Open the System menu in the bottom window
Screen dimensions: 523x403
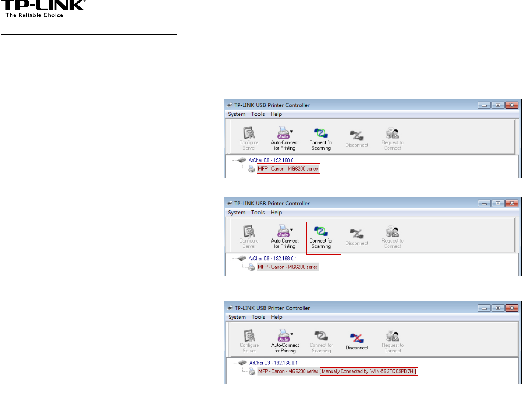coord(237,317)
